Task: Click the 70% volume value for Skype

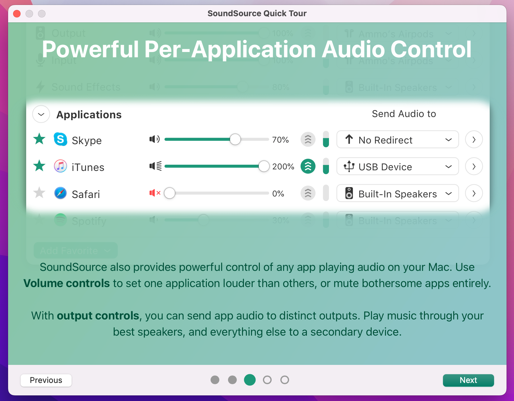Action: (x=280, y=140)
